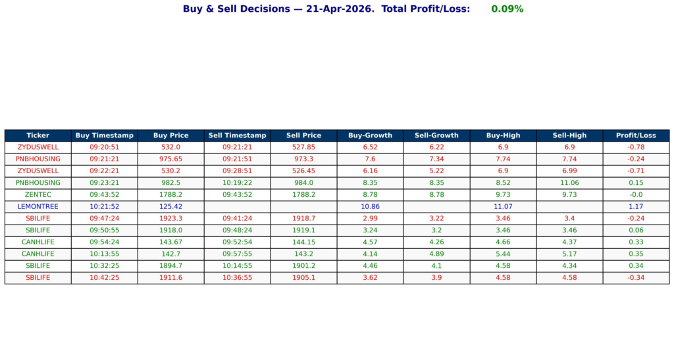
Task: Click the 0.09% total profit value
Action: (x=507, y=9)
